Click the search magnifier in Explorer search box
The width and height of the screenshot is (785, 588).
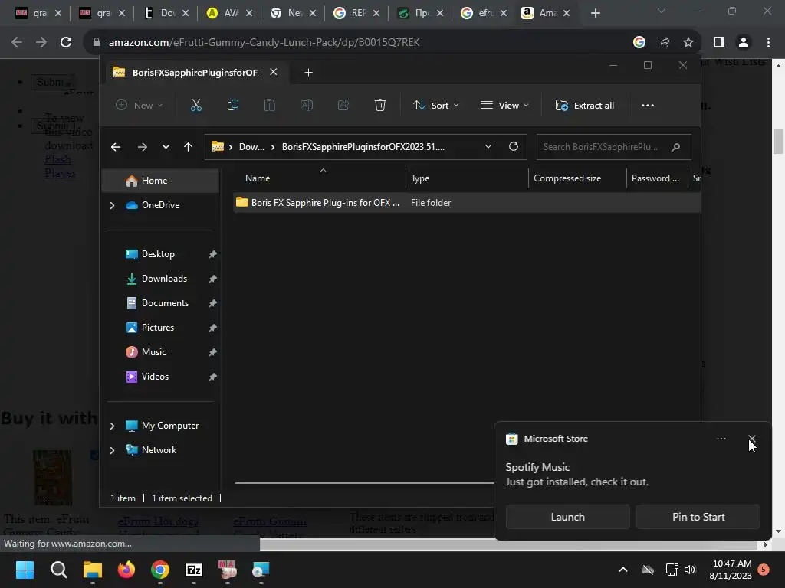[x=675, y=147]
